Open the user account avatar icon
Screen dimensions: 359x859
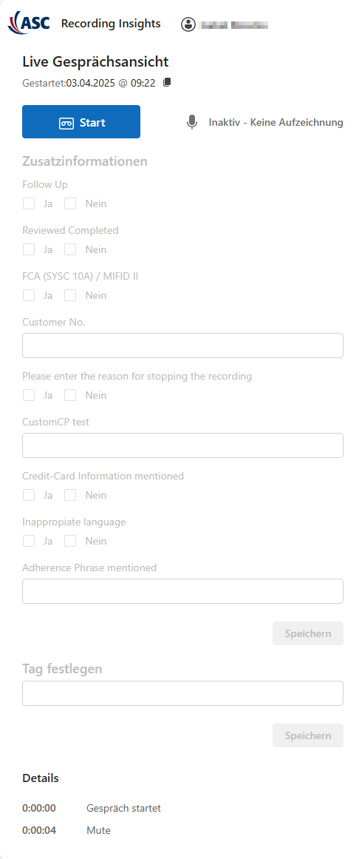click(188, 24)
